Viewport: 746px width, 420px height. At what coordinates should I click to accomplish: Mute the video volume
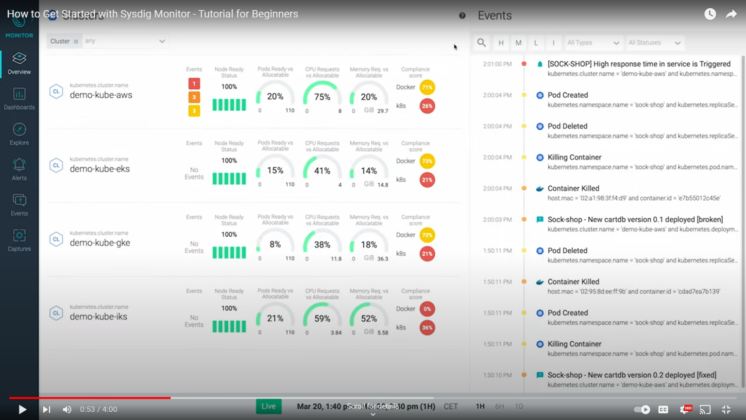[x=67, y=409]
